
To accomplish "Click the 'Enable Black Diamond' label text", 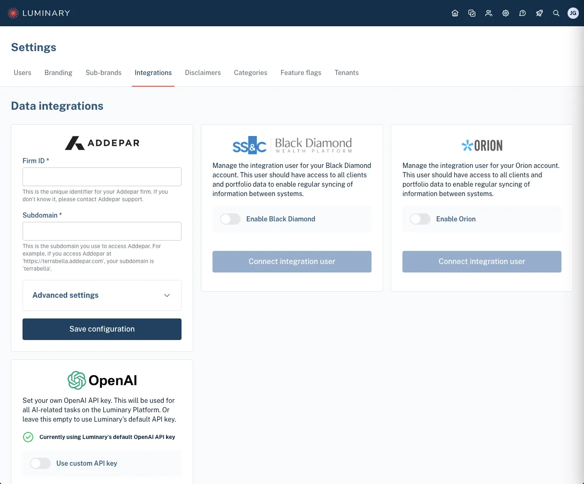I will pos(281,219).
